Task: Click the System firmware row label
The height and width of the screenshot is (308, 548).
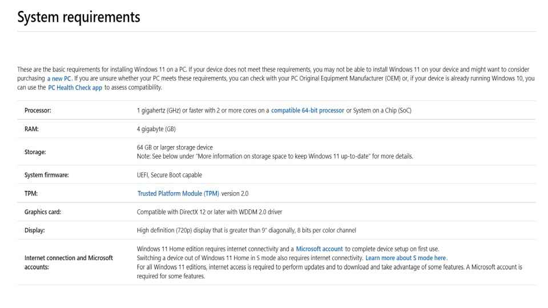Action: tap(46, 175)
